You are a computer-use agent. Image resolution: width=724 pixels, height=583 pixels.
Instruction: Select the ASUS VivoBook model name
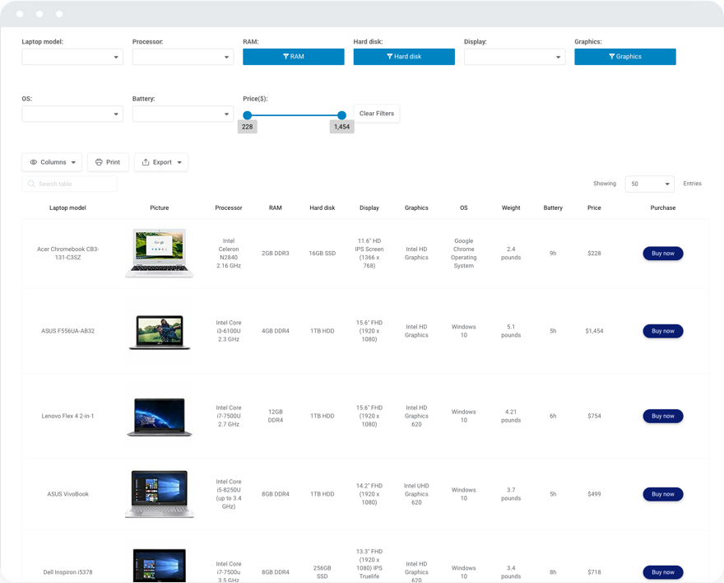67,494
